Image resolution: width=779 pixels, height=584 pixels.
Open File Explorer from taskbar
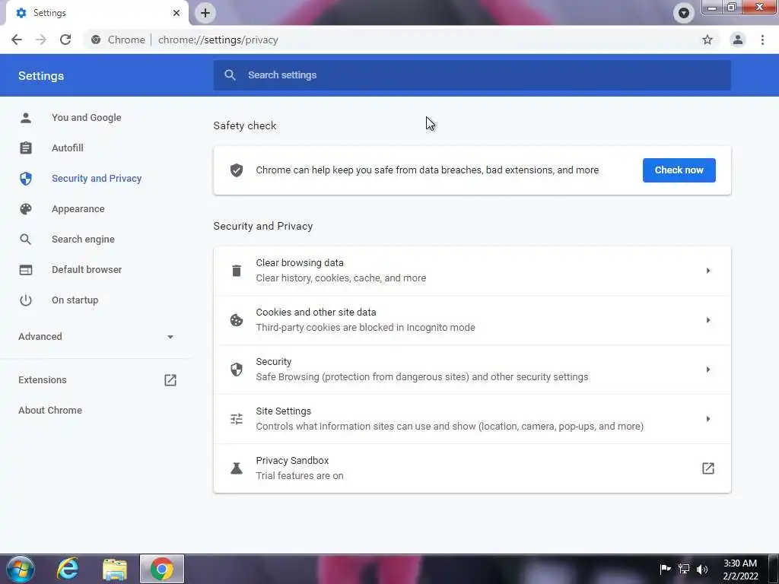115,569
